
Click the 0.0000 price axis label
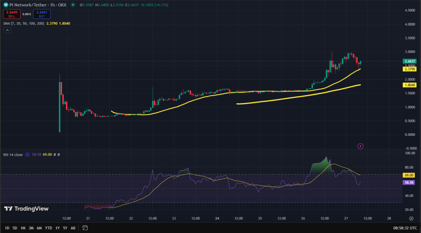pos(410,135)
